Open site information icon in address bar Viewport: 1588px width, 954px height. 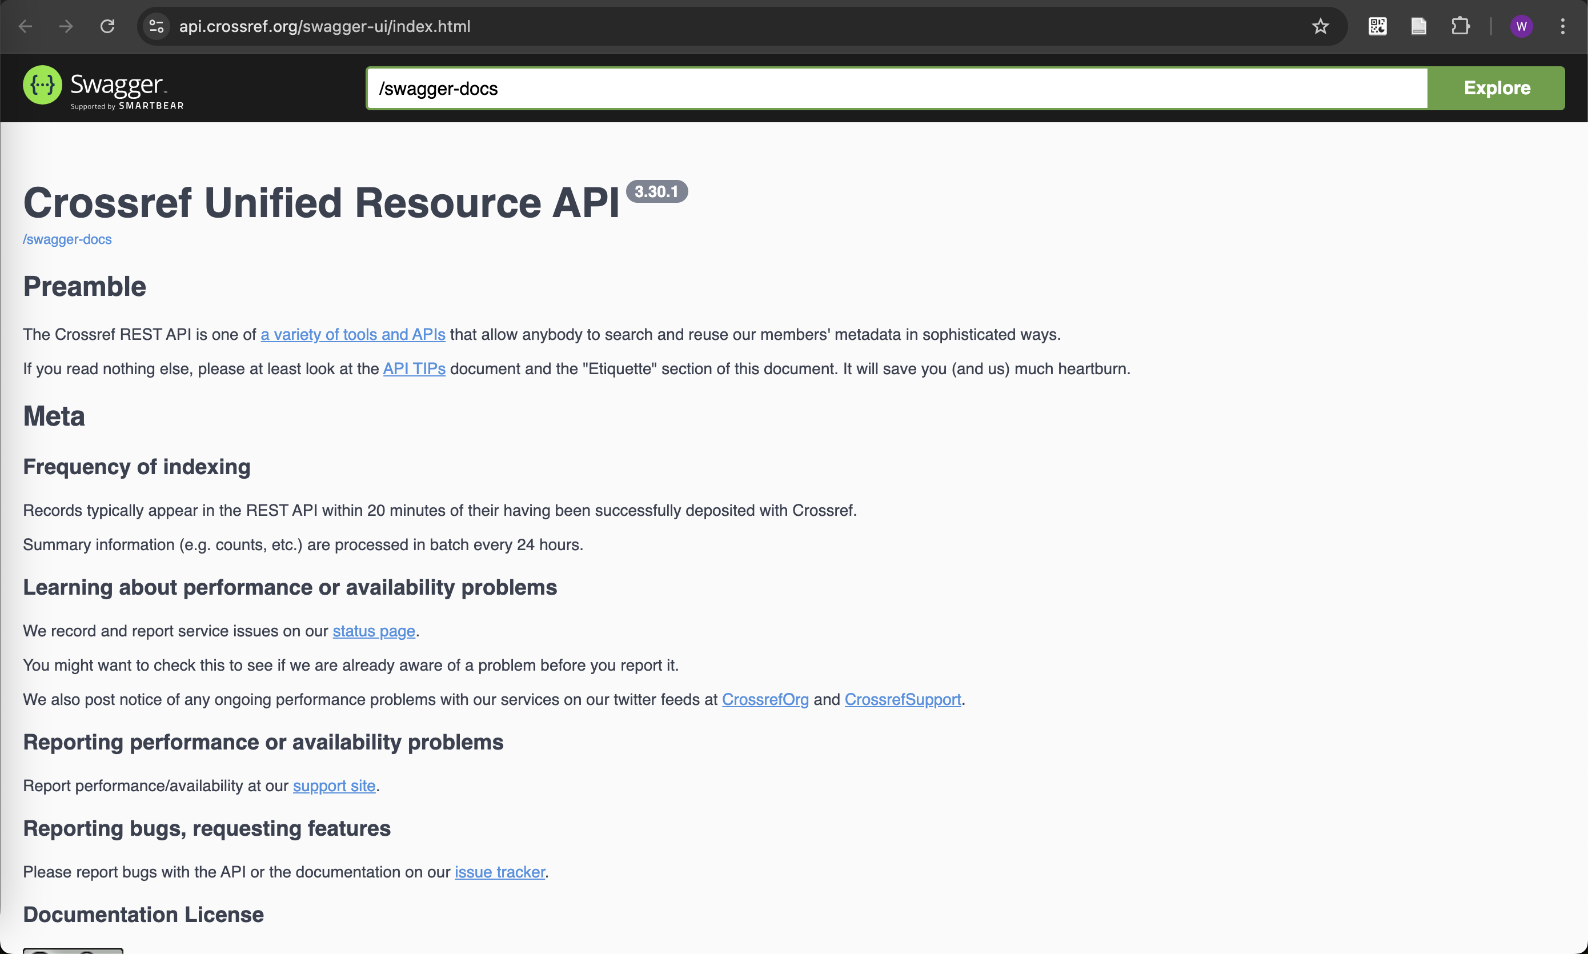tap(156, 26)
